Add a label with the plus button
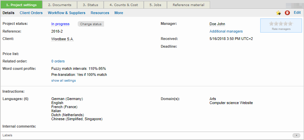The height and width of the screenshot is (140, 304). [296, 135]
